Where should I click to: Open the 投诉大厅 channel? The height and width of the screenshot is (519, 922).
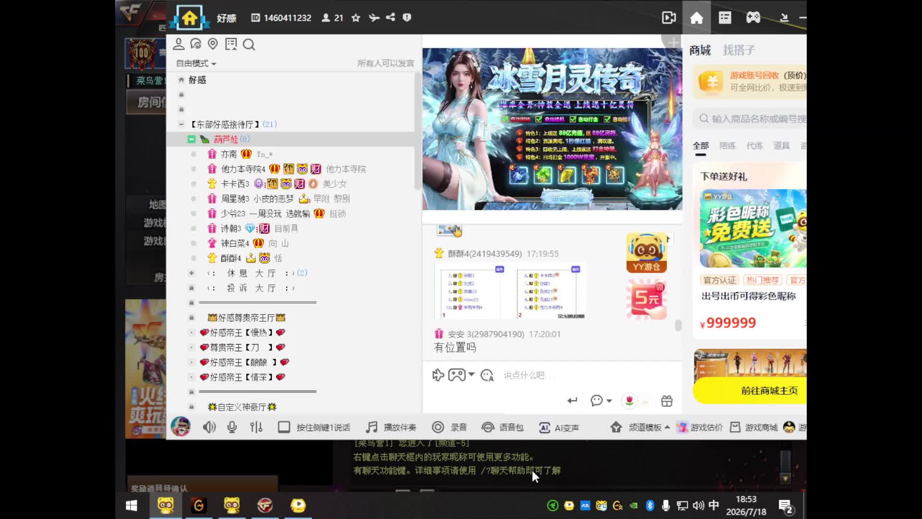coord(251,288)
